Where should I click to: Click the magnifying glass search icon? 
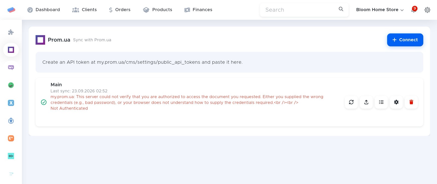point(341,9)
